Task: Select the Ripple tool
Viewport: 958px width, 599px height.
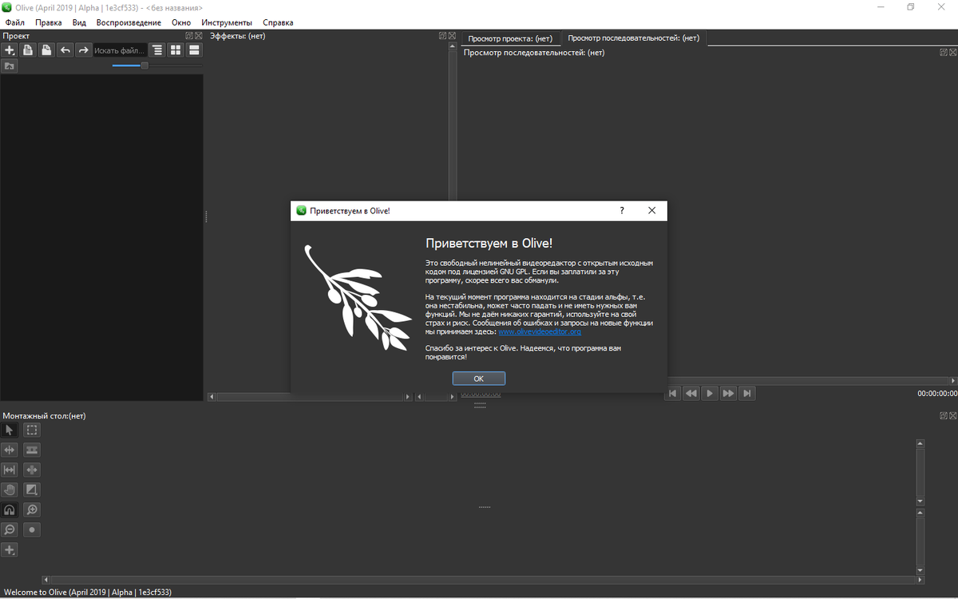Action: point(10,450)
